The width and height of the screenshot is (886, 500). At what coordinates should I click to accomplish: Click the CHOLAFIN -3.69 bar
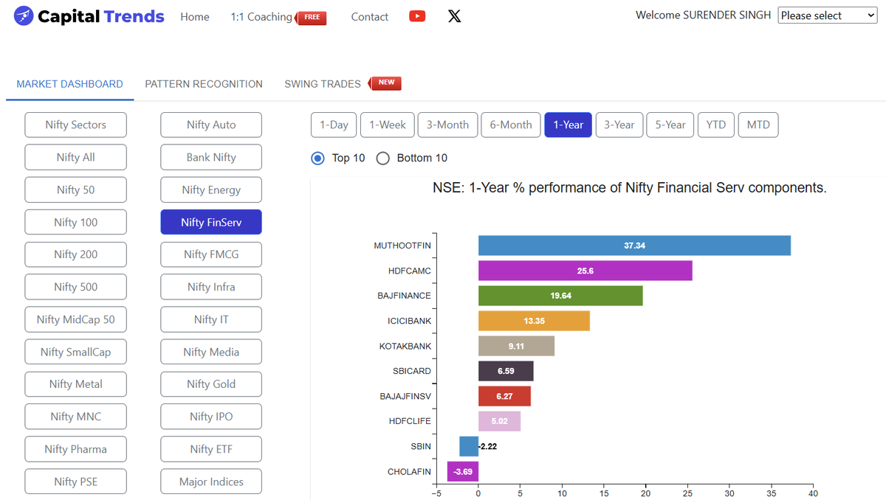point(463,471)
